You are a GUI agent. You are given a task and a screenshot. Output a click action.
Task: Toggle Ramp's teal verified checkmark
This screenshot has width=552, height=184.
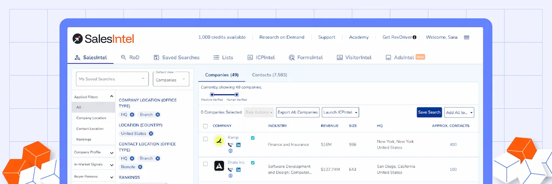pos(253,138)
